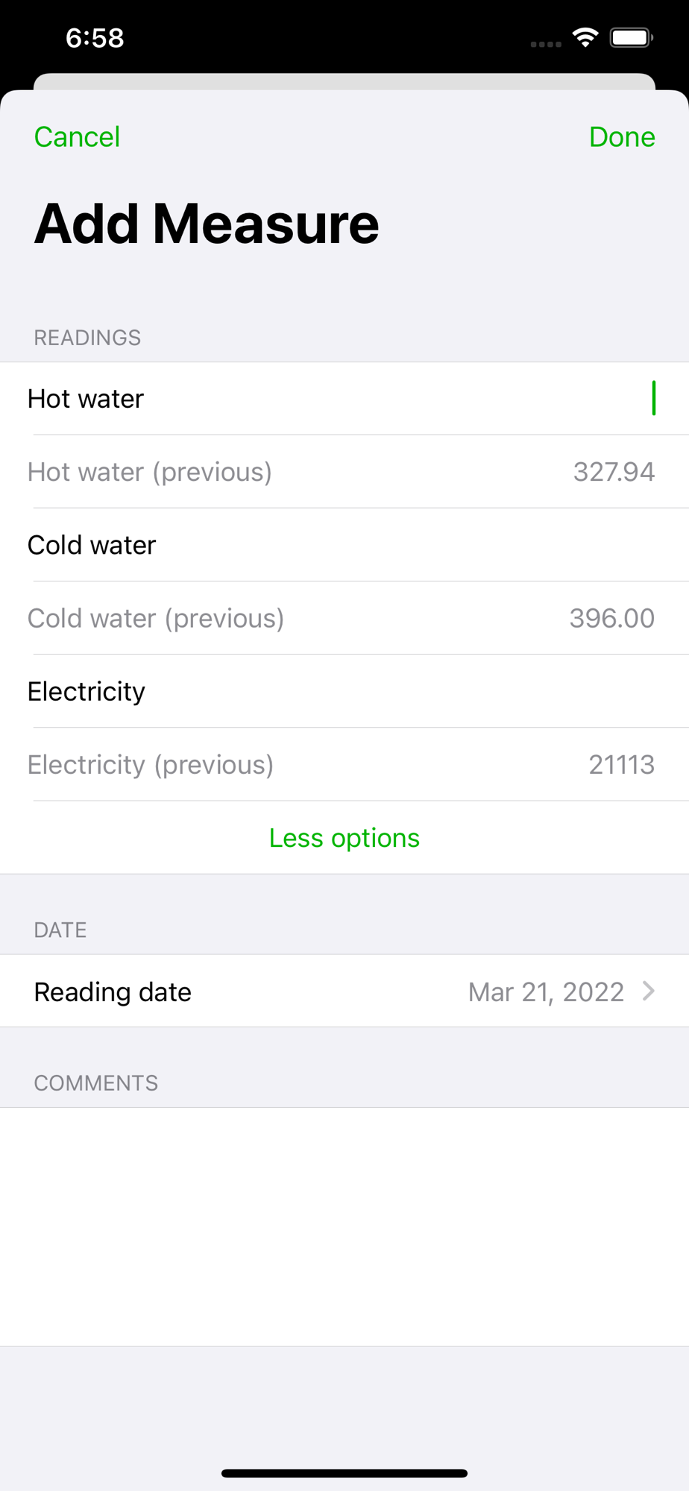Tap the cellular signal dots indicator

point(546,44)
